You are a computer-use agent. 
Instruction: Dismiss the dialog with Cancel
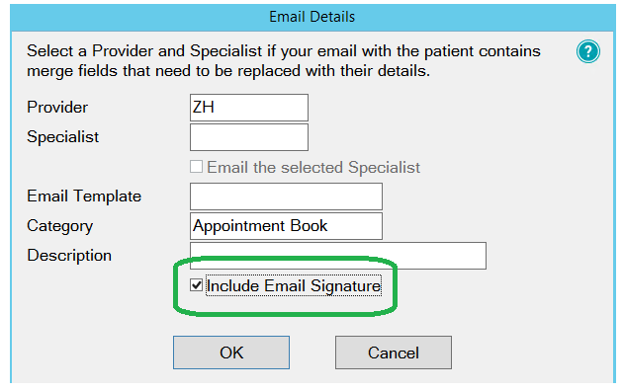click(x=394, y=353)
